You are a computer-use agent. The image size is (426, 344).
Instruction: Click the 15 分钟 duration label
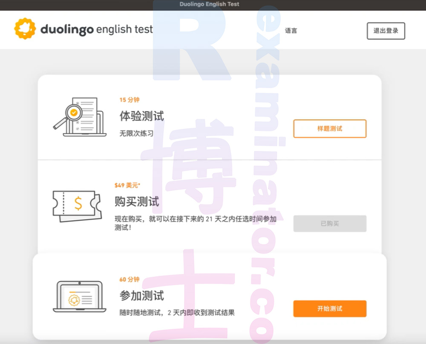coord(130,100)
